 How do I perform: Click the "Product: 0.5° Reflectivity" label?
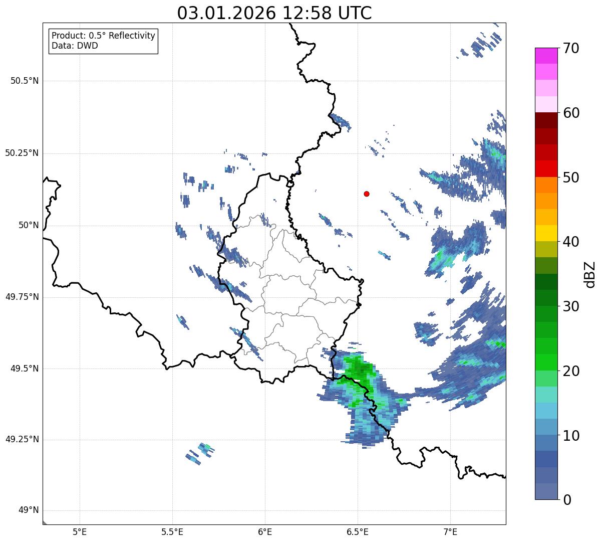click(x=104, y=36)
